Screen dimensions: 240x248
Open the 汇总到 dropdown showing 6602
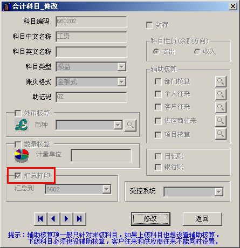pos(107,189)
